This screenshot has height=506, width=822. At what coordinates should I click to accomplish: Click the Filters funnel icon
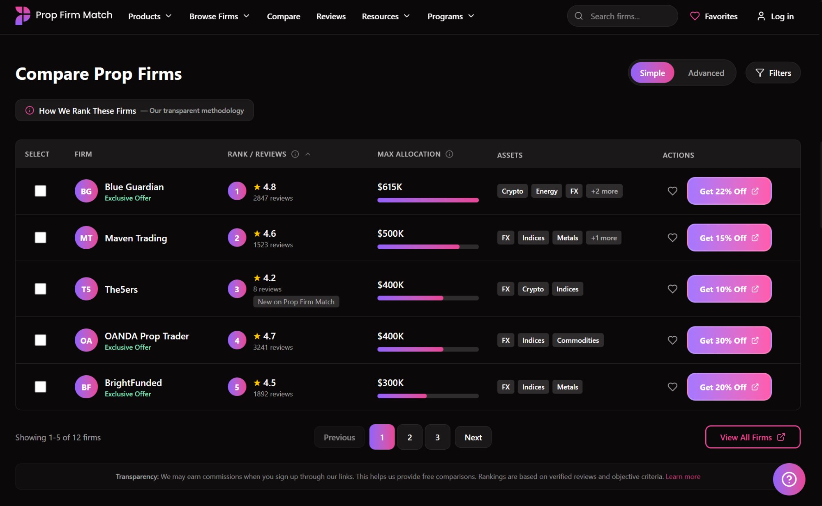[760, 73]
